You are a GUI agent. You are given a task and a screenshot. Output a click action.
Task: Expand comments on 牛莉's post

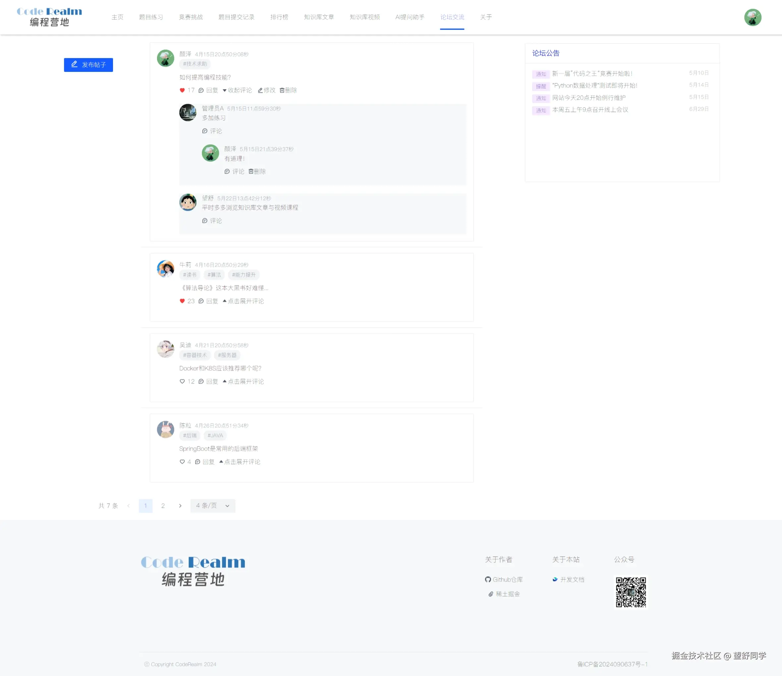[x=244, y=301]
